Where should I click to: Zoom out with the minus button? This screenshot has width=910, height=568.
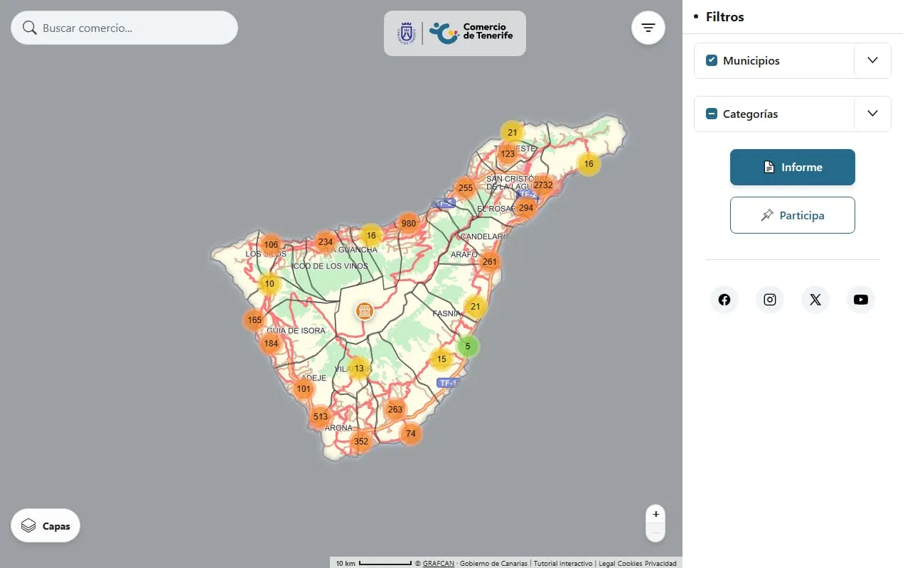[x=655, y=532]
